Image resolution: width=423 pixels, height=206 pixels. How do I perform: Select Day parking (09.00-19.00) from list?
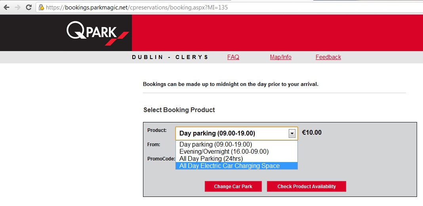click(215, 145)
